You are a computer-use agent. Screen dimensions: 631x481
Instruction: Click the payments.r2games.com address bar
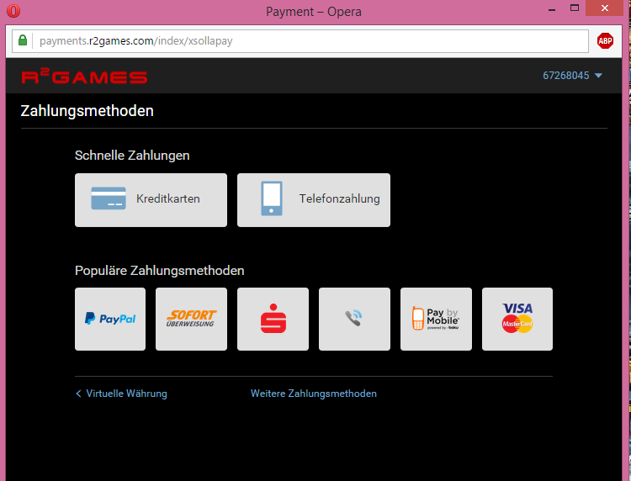[303, 40]
